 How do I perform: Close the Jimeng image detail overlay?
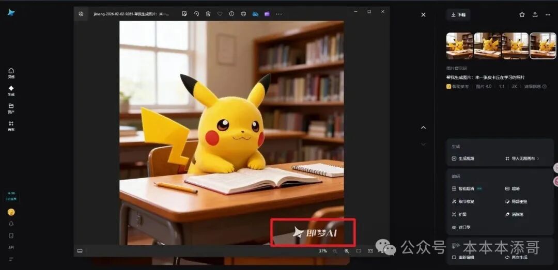click(x=423, y=15)
